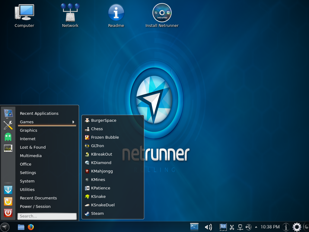Open the Utilities category
Image resolution: width=309 pixels, height=232 pixels.
coord(47,190)
